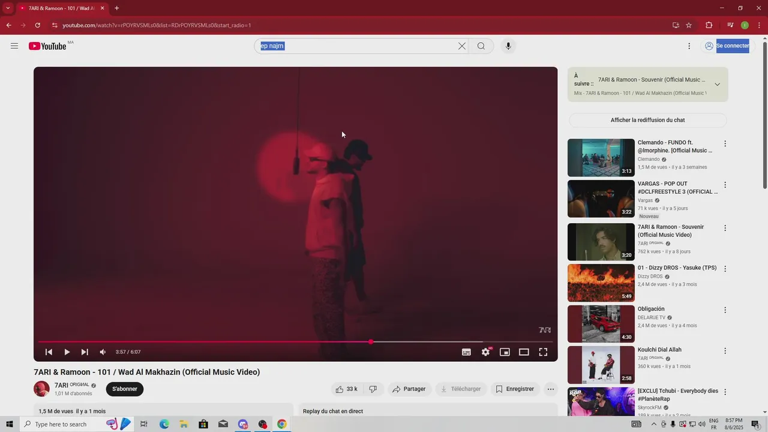The image size is (768, 432).
Task: Expand the À suivre playlist chevron
Action: [717, 85]
